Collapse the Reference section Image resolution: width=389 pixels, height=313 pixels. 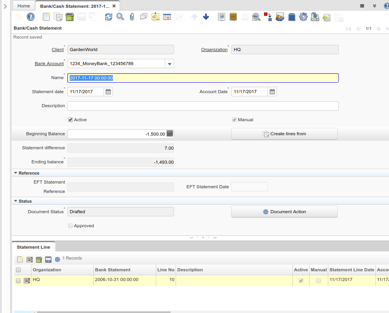[16, 173]
